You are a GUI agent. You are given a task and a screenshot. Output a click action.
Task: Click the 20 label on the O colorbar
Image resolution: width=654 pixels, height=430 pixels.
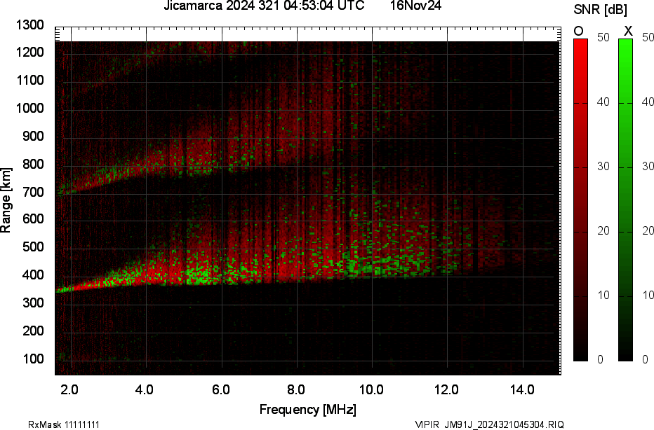[x=603, y=231]
